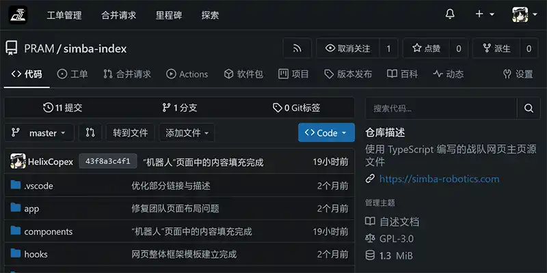Click the folder icon beside .vscode

pos(15,185)
